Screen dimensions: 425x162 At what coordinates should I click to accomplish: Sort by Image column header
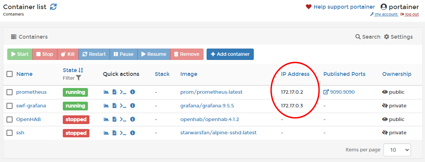(x=189, y=74)
